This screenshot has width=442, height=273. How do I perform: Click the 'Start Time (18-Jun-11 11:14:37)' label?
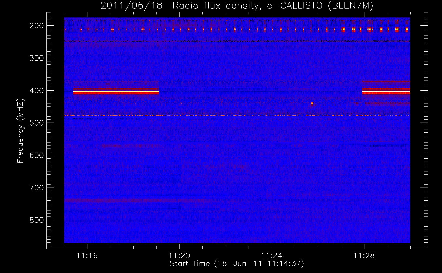point(237,264)
